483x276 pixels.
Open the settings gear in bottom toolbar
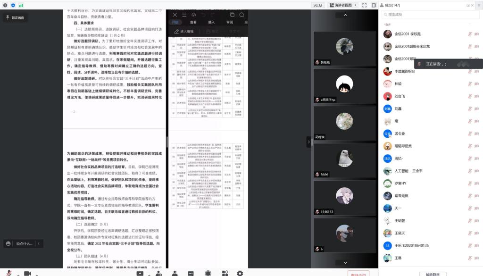pos(240,273)
